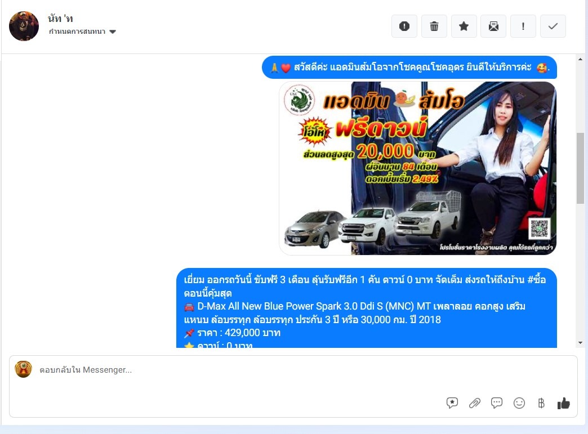This screenshot has width=588, height=434.
Task: Open the contact's profile picture
Action: [24, 26]
